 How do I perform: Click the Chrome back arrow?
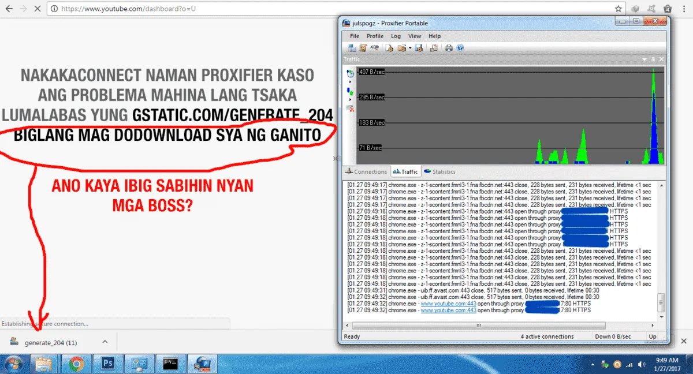pyautogui.click(x=9, y=9)
